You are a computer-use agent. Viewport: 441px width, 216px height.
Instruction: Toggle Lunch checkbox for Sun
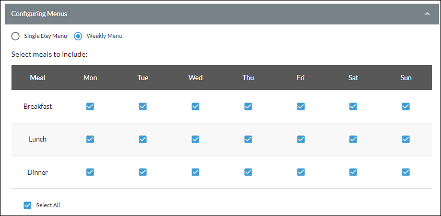[406, 139]
